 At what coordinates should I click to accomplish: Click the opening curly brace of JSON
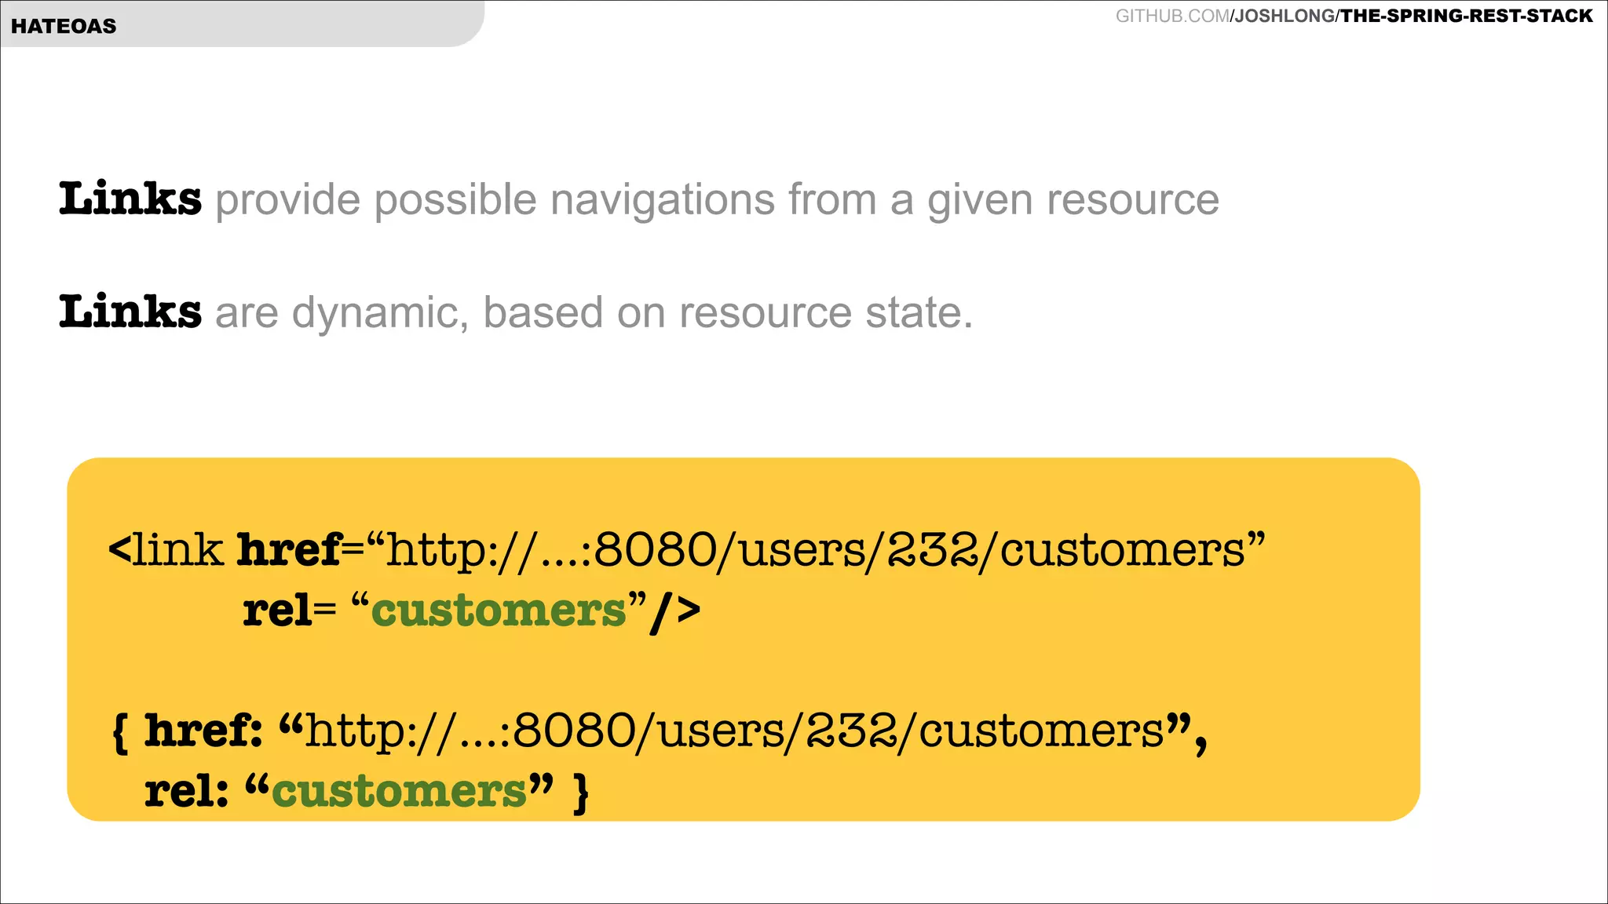click(x=120, y=731)
